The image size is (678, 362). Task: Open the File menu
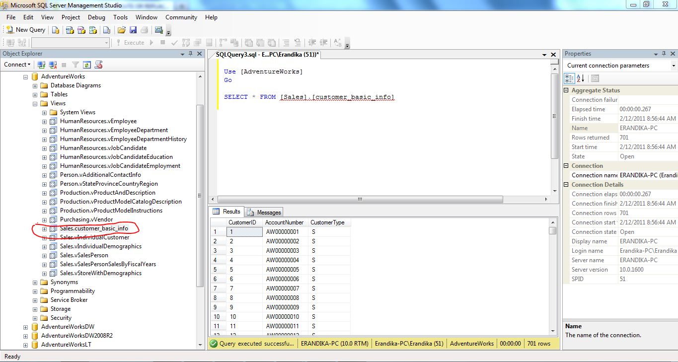[11, 17]
